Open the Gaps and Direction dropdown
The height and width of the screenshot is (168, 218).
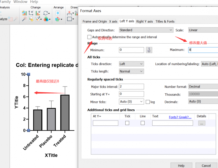point(146,30)
